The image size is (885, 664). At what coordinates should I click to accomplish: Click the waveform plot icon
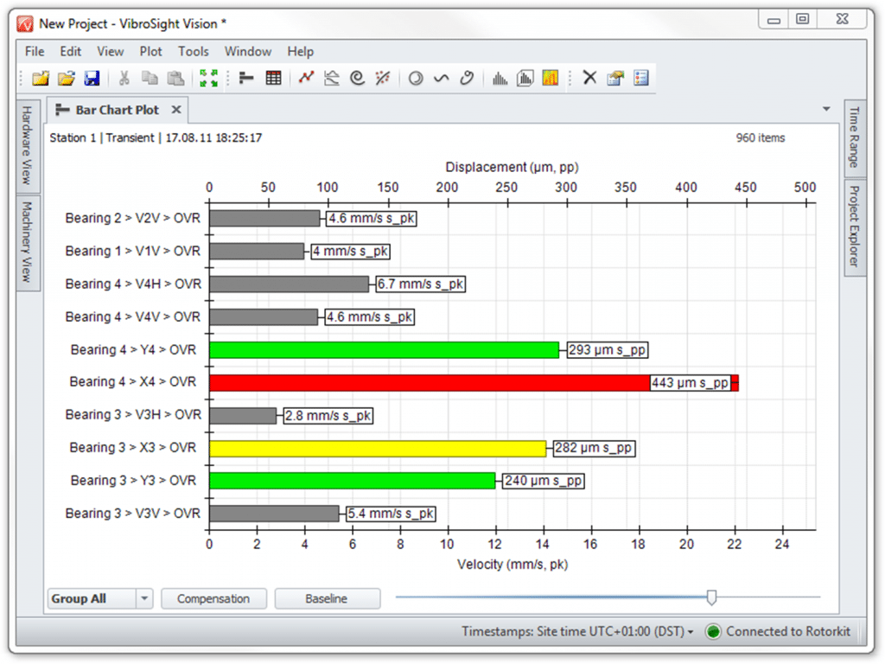click(441, 78)
